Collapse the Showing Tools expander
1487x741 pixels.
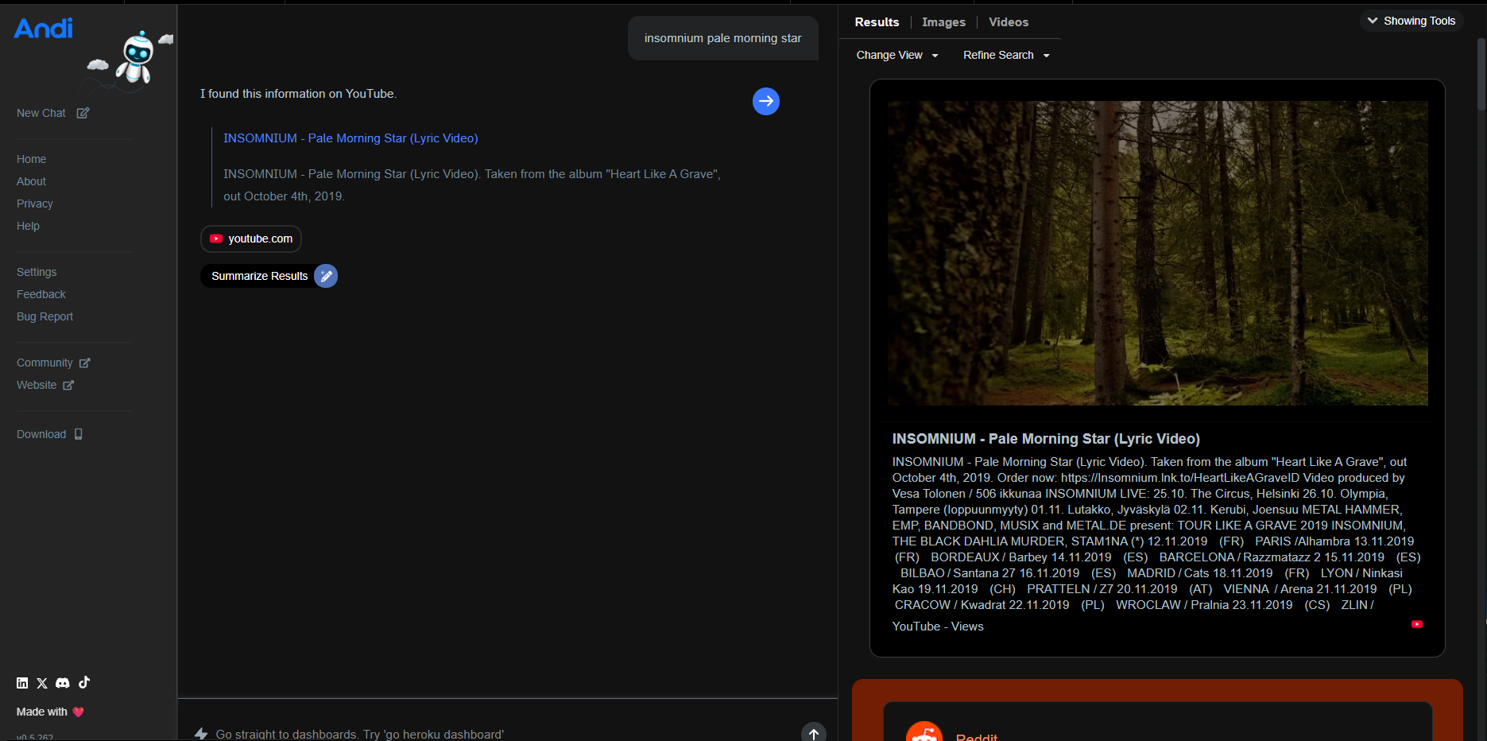click(1411, 21)
